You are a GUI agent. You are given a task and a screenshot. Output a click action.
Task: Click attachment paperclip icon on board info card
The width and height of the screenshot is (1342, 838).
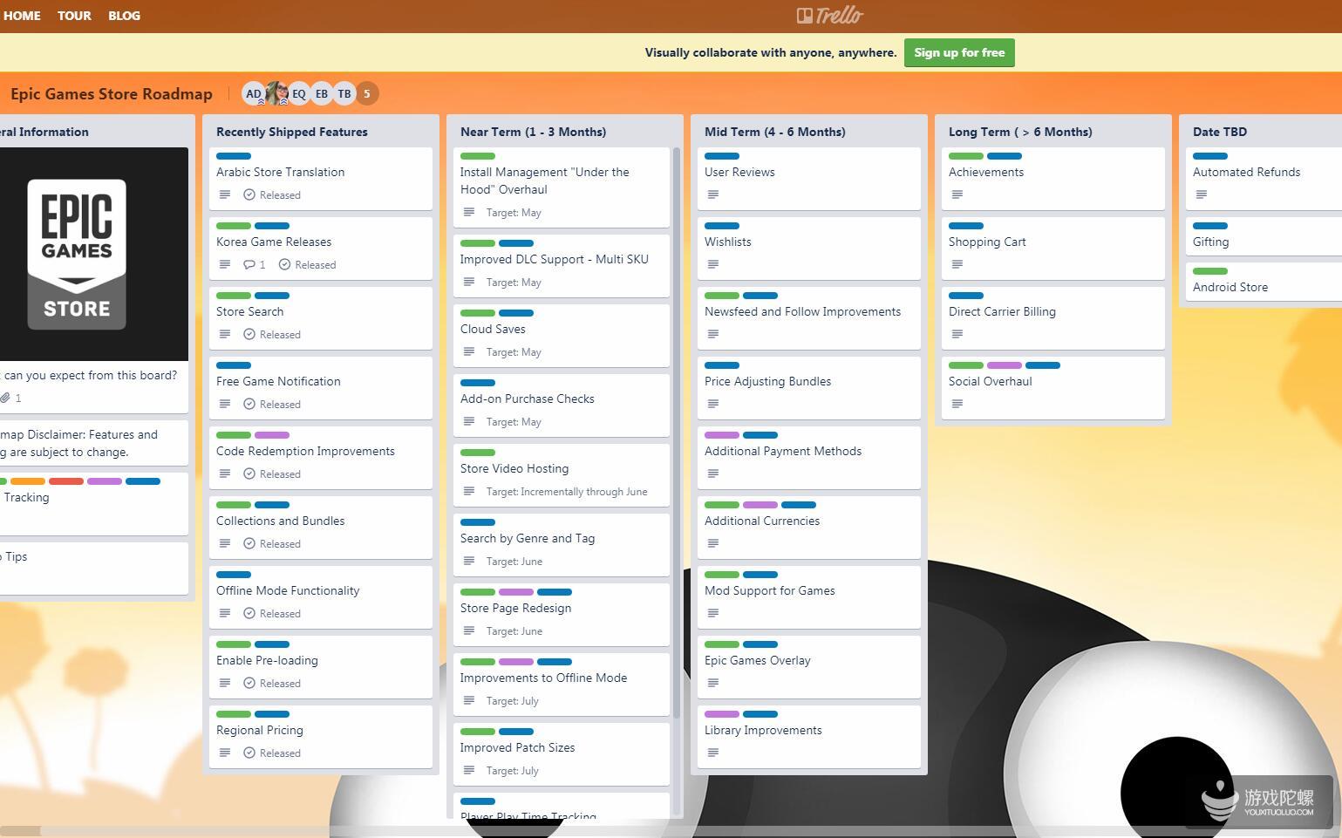coord(5,398)
